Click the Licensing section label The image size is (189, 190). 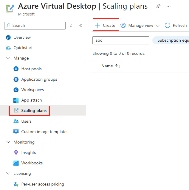(22, 174)
